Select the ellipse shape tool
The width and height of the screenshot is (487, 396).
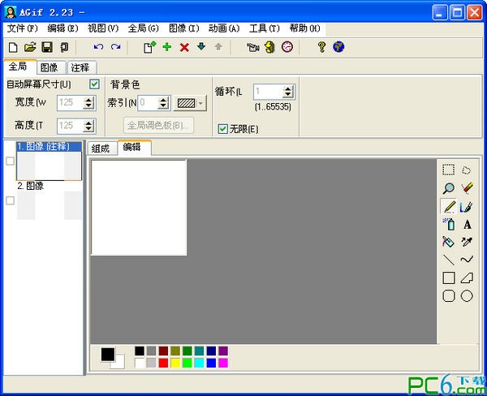tap(467, 296)
